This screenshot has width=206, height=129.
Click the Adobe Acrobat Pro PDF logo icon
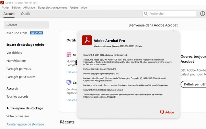point(87,40)
